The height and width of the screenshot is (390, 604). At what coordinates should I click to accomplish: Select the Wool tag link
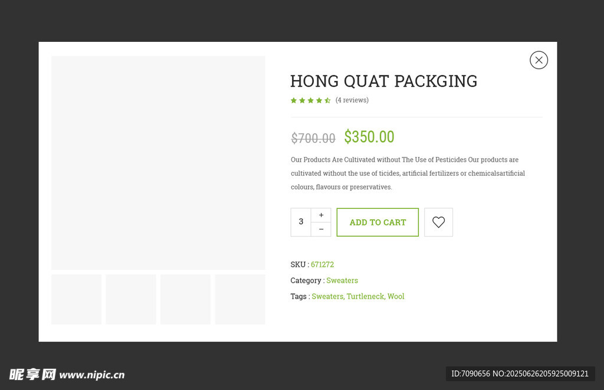point(396,296)
